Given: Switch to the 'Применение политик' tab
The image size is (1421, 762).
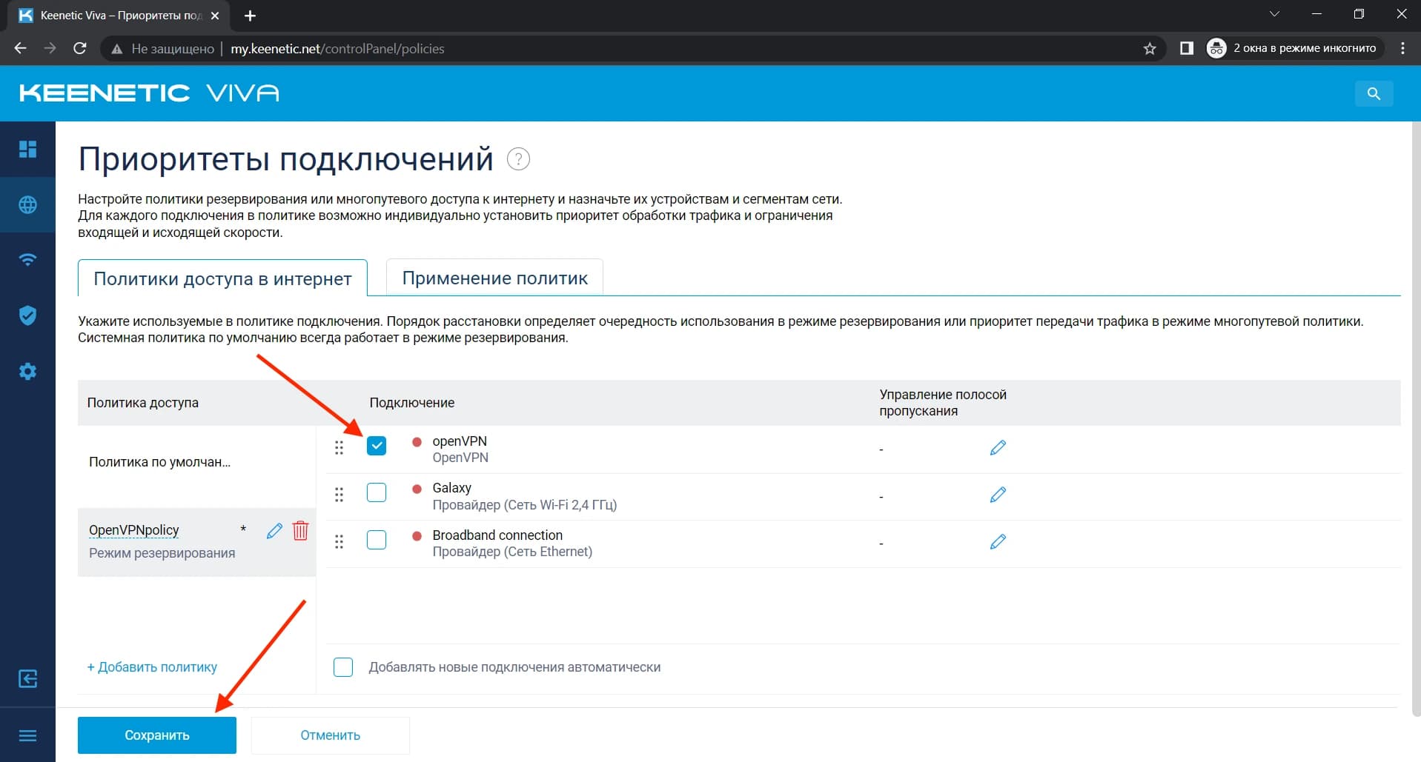Looking at the screenshot, I should [494, 278].
